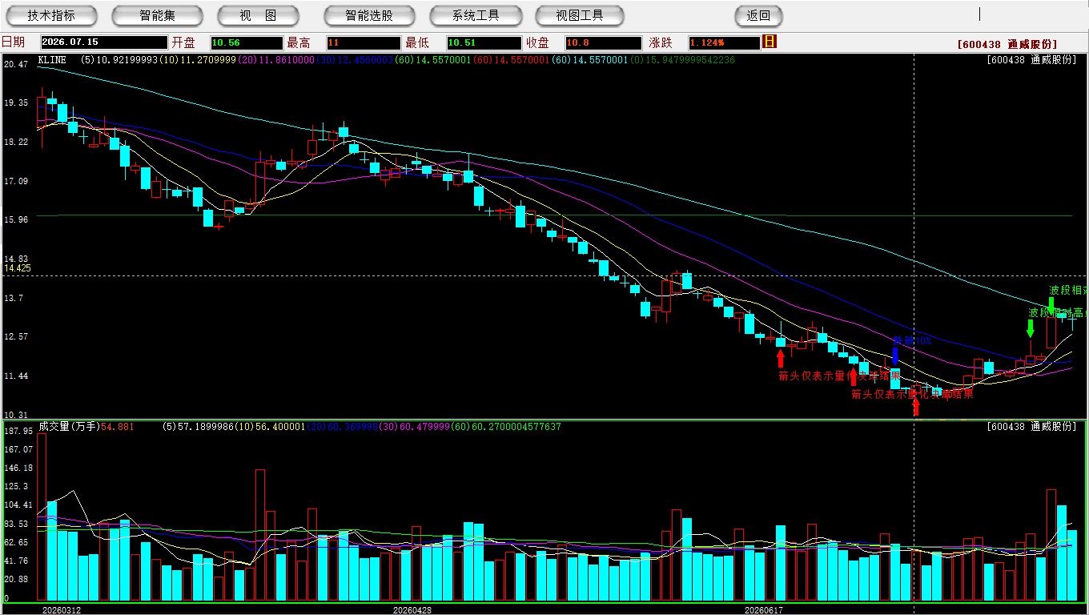The image size is (1089, 615).
Task: Click the 开盘 value field 10.56
Action: point(246,42)
